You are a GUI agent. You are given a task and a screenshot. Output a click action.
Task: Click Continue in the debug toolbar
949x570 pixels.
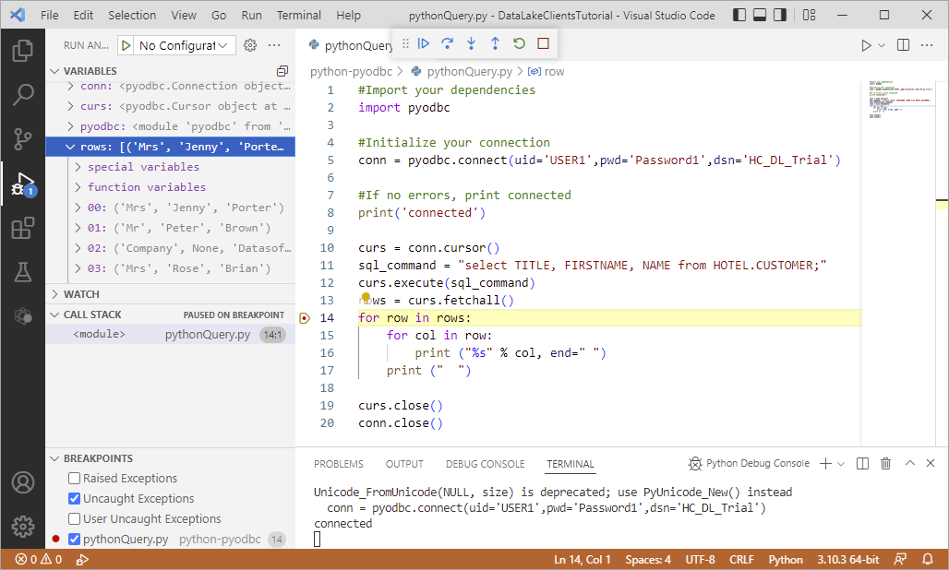click(x=424, y=43)
